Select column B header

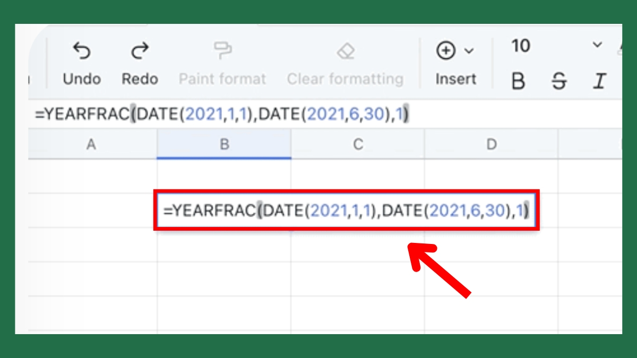coord(224,144)
